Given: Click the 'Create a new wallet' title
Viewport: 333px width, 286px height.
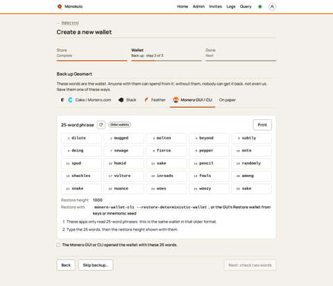Looking at the screenshot, I should 84,32.
